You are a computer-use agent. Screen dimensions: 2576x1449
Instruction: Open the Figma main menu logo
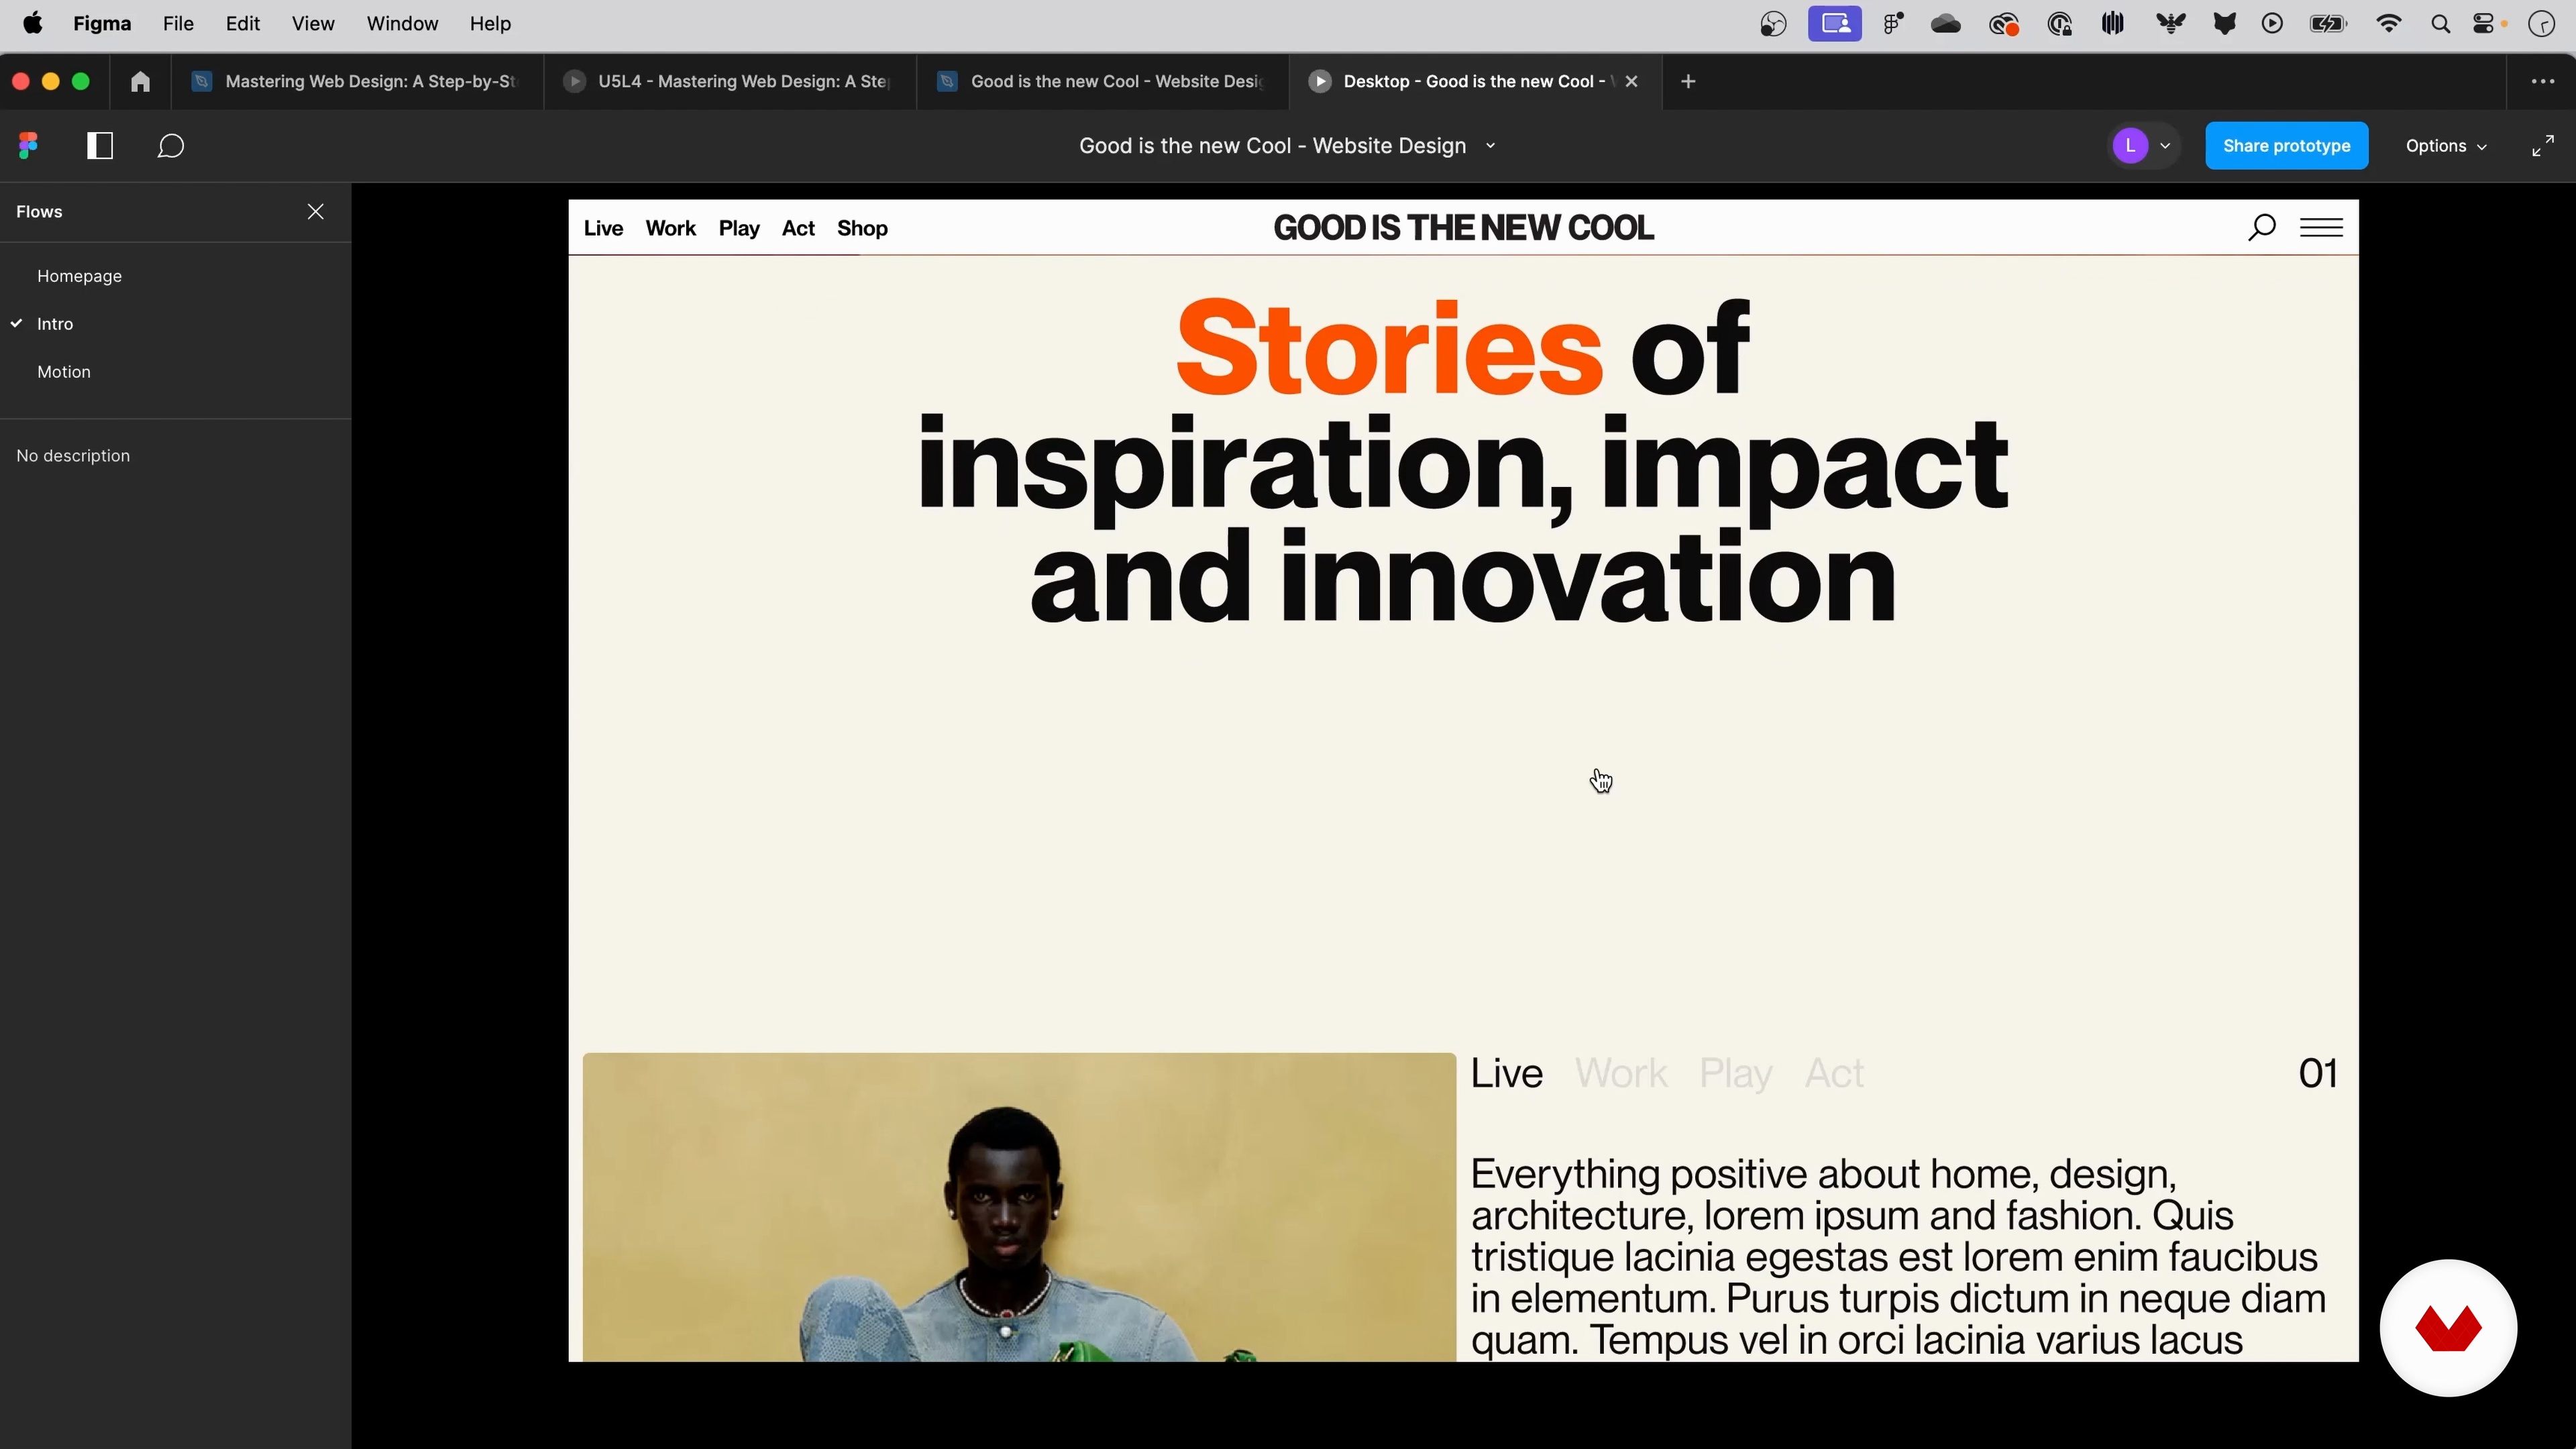pyautogui.click(x=29, y=146)
